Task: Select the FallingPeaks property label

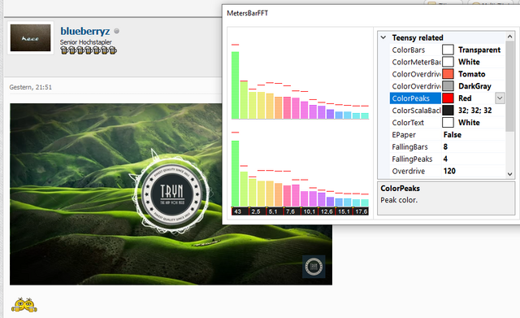Action: tap(412, 159)
